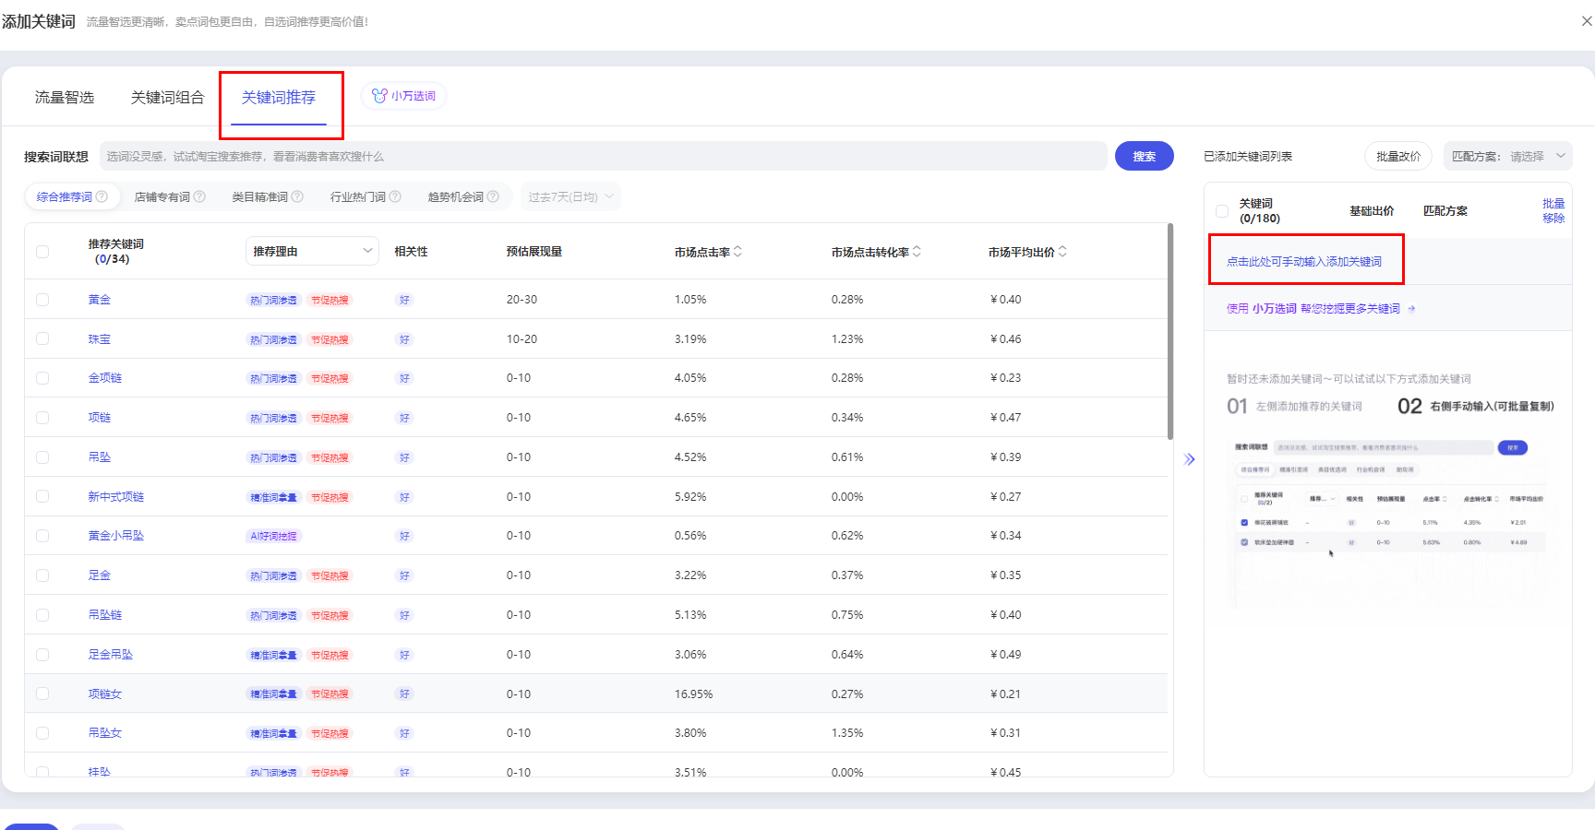
Task: Expand the 匹配方案 请选择 dropdown
Action: tap(1507, 156)
